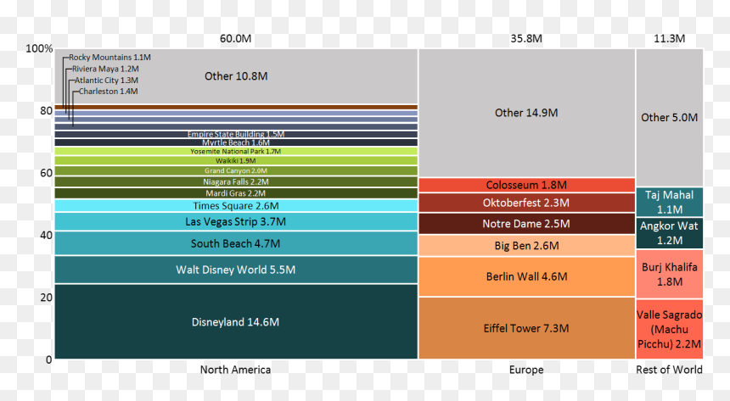730x401 pixels.
Task: Click the 100% y-axis label
Action: coord(39,48)
